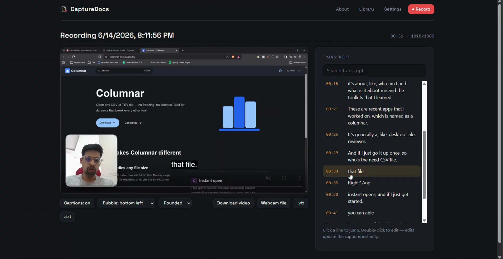
Task: Jump to line "And if I just go it up once"
Action: click(x=371, y=156)
